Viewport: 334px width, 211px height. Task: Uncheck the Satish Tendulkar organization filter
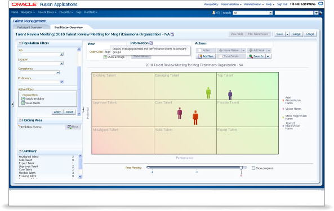[23, 98]
